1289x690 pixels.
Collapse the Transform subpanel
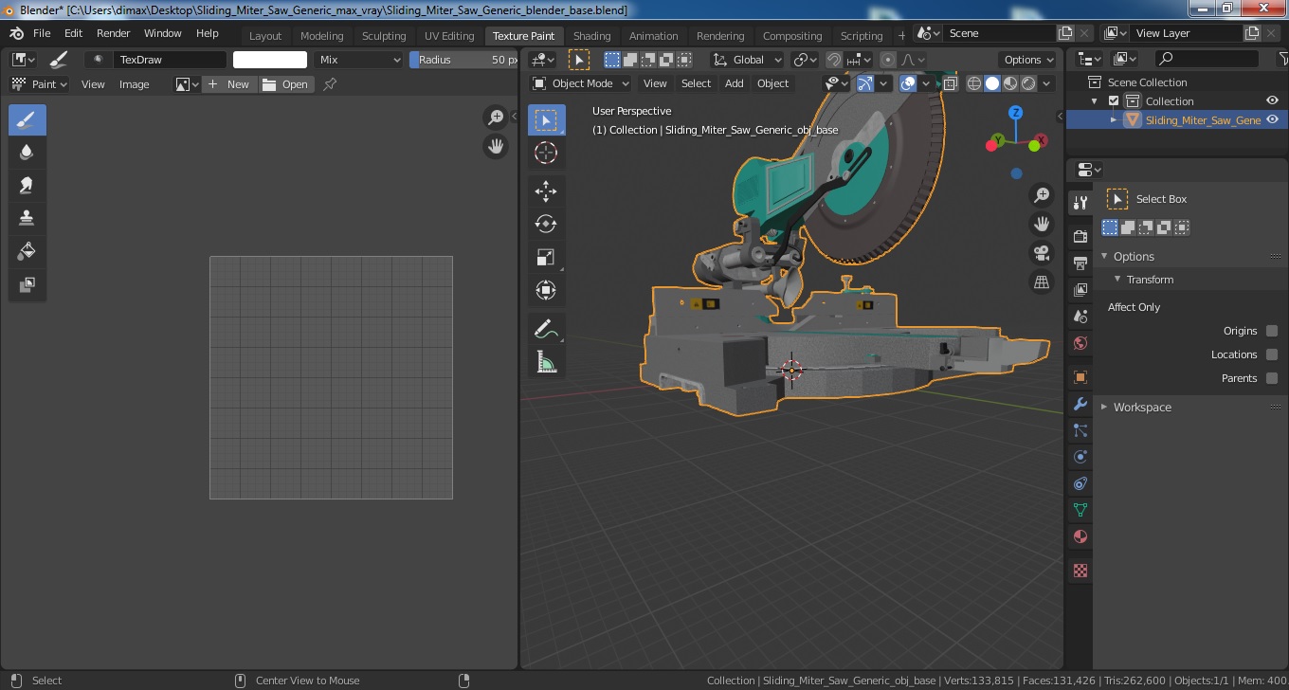coord(1117,280)
